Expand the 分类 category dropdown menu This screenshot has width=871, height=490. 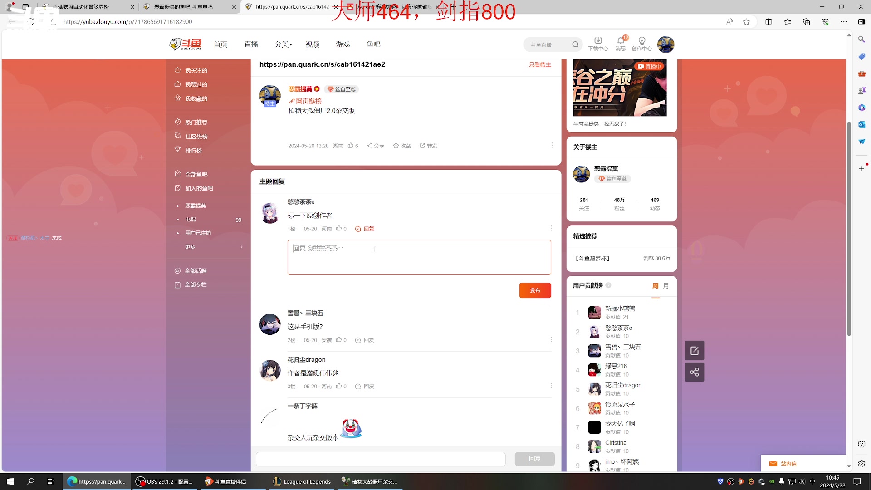282,44
